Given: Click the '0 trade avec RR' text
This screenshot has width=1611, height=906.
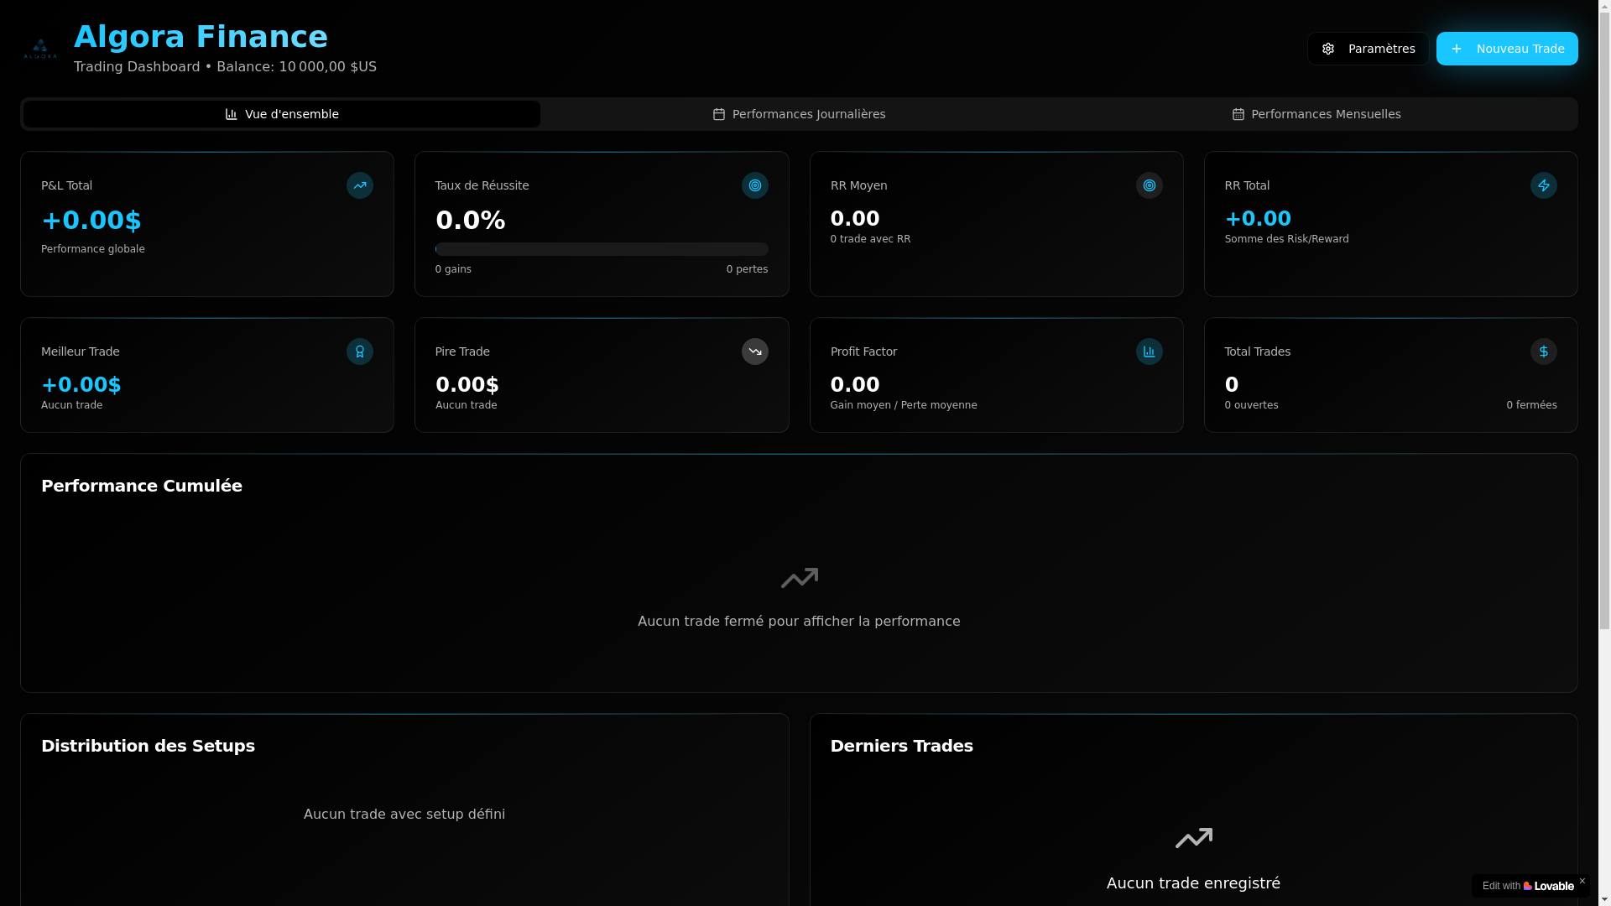Looking at the screenshot, I should 870,239.
